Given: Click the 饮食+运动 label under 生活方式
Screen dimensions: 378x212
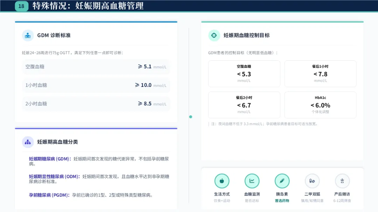Looking at the screenshot, I should 222,201.
